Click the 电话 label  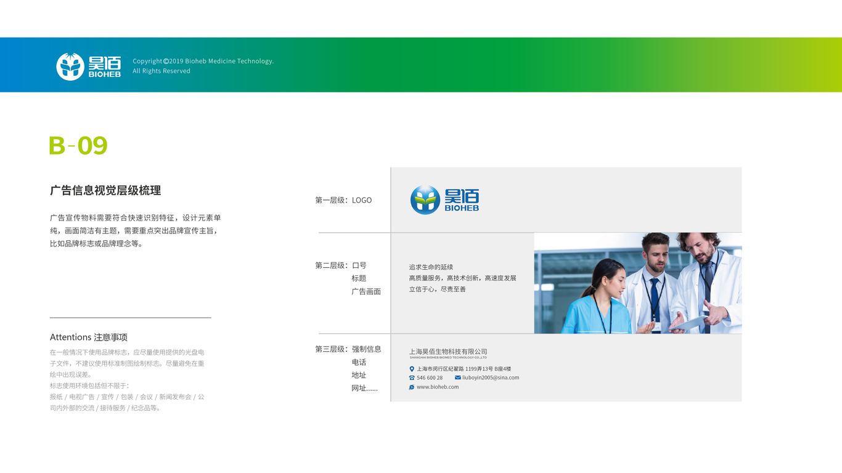coord(359,362)
